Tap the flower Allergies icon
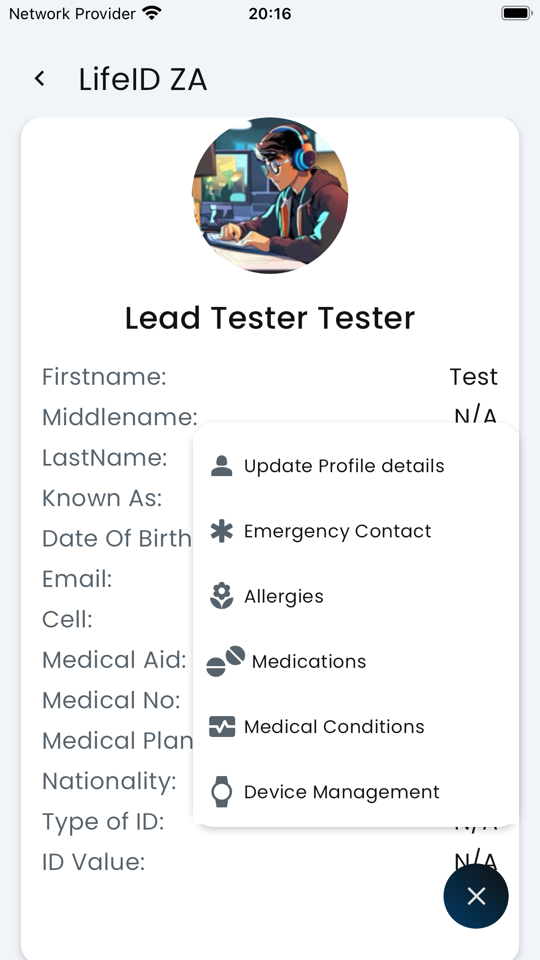The height and width of the screenshot is (960, 540). tap(222, 596)
